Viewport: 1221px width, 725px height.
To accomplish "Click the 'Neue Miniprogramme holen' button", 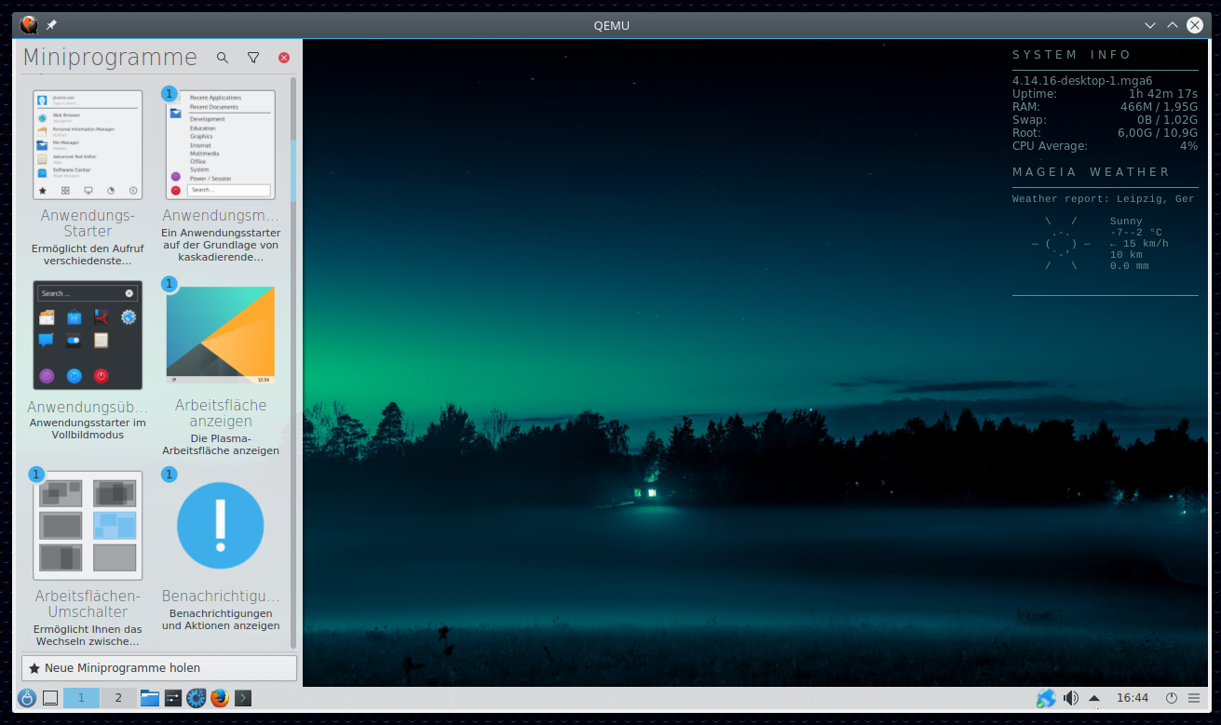I will (x=159, y=668).
